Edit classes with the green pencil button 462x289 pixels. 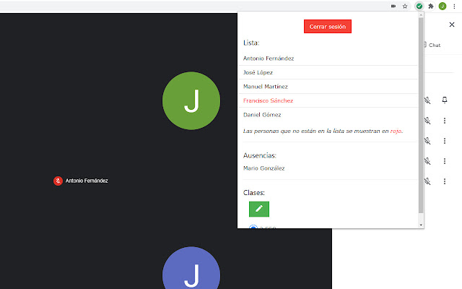point(259,209)
